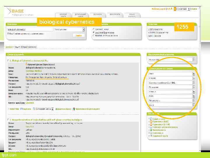Viewport: 210px width, 158px height.
Task: Click the Open Access lock icon in result 1
Action: (26, 64)
